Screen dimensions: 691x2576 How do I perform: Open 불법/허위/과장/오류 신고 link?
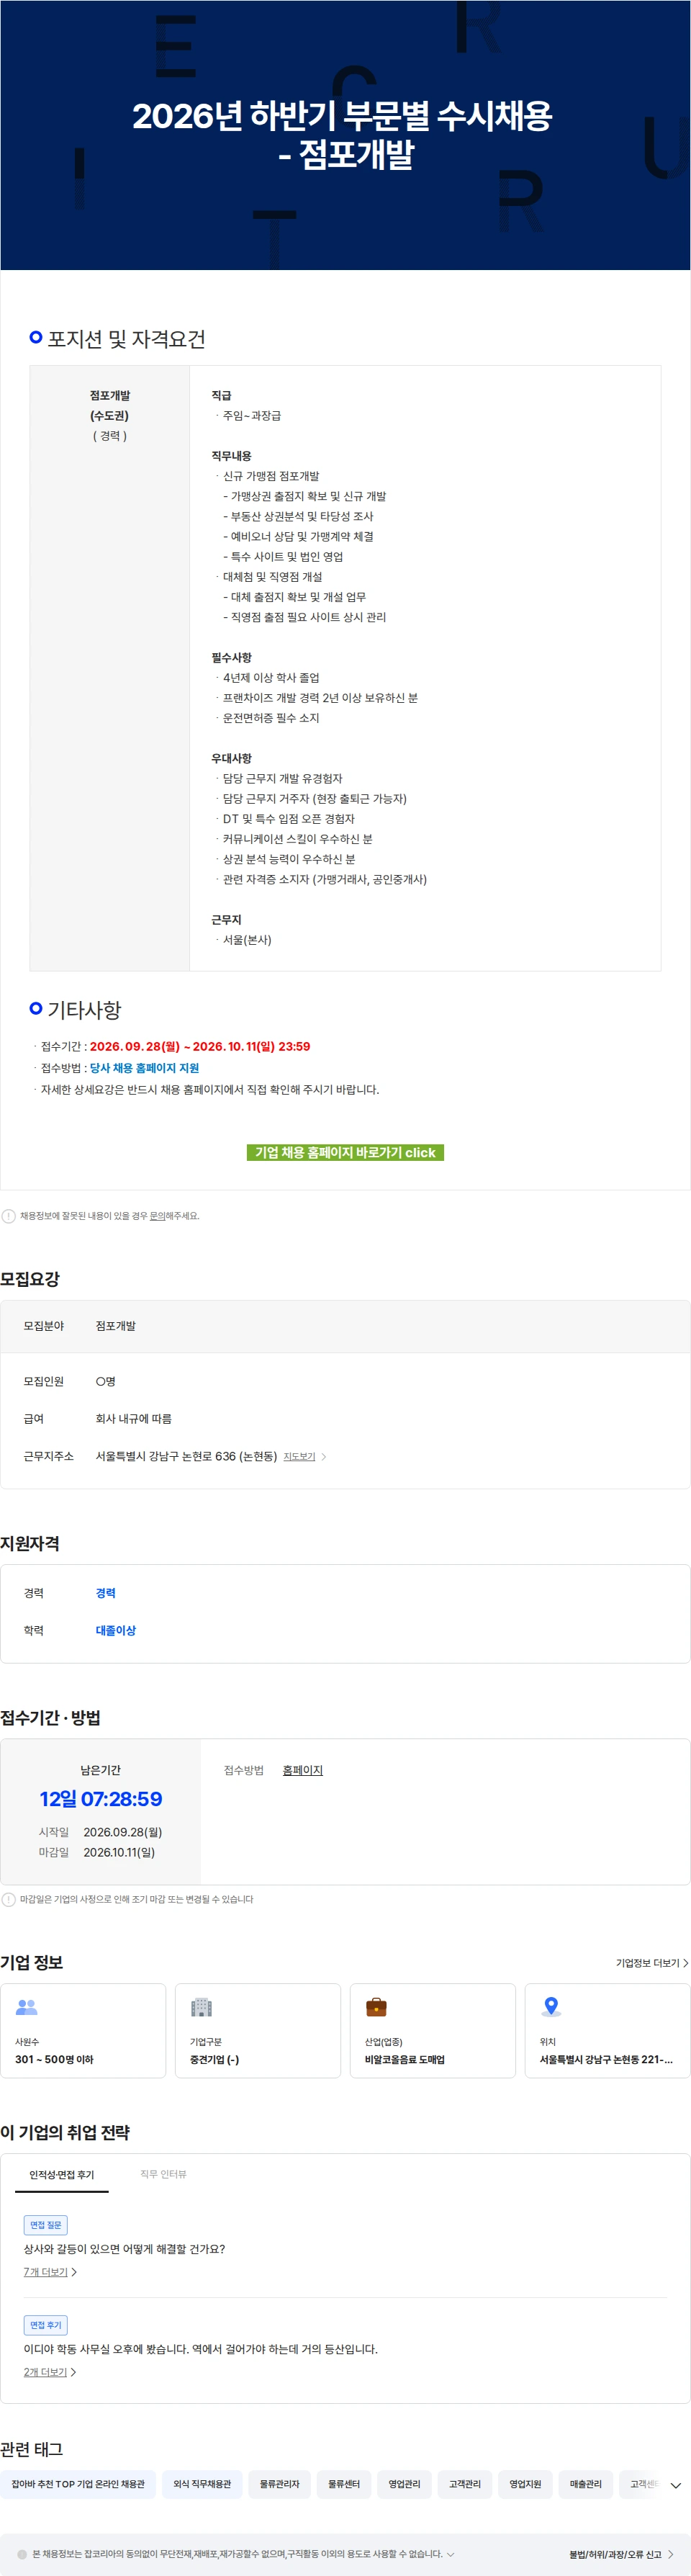[621, 2554]
